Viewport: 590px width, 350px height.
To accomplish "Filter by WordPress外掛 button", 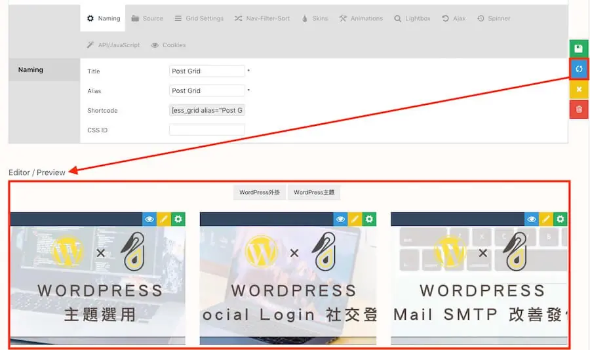I will [260, 192].
